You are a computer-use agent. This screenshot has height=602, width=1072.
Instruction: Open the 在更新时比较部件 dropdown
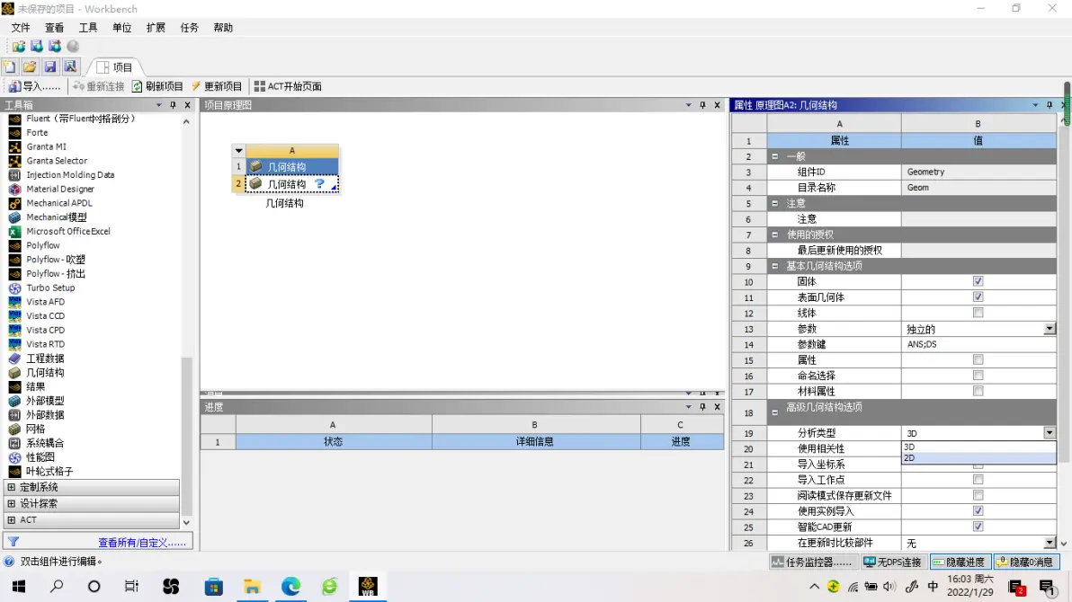(1049, 543)
